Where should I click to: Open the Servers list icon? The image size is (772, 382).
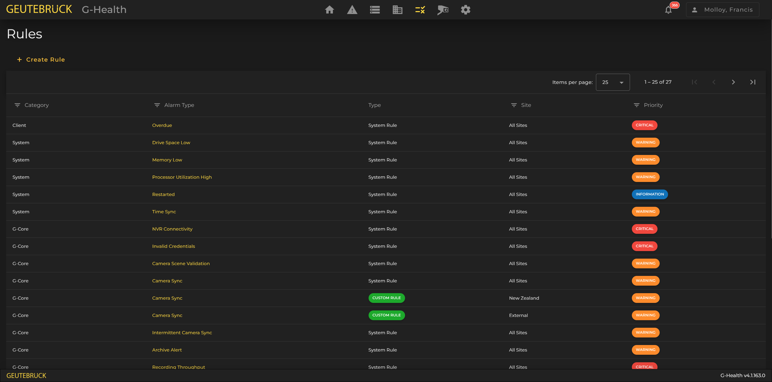[x=375, y=10]
